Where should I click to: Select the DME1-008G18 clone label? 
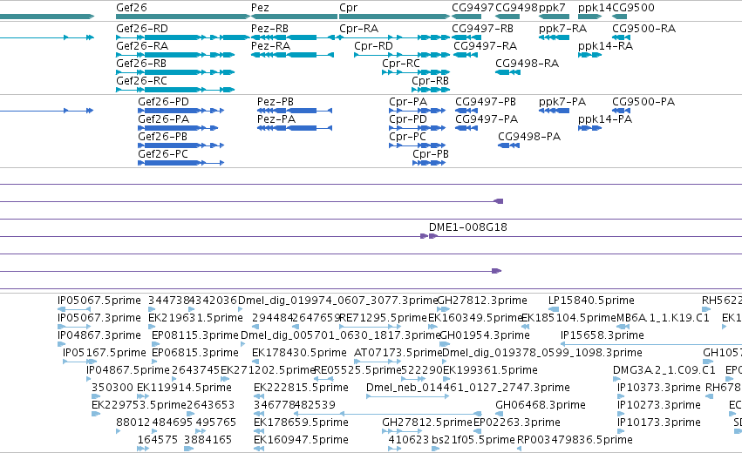[x=468, y=227]
